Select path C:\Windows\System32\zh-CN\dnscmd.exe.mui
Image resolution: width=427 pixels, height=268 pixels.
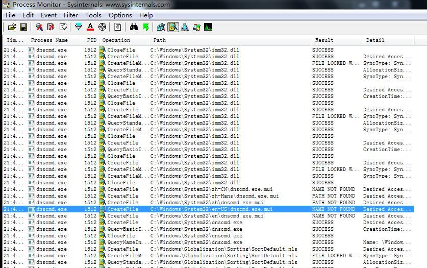click(211, 189)
